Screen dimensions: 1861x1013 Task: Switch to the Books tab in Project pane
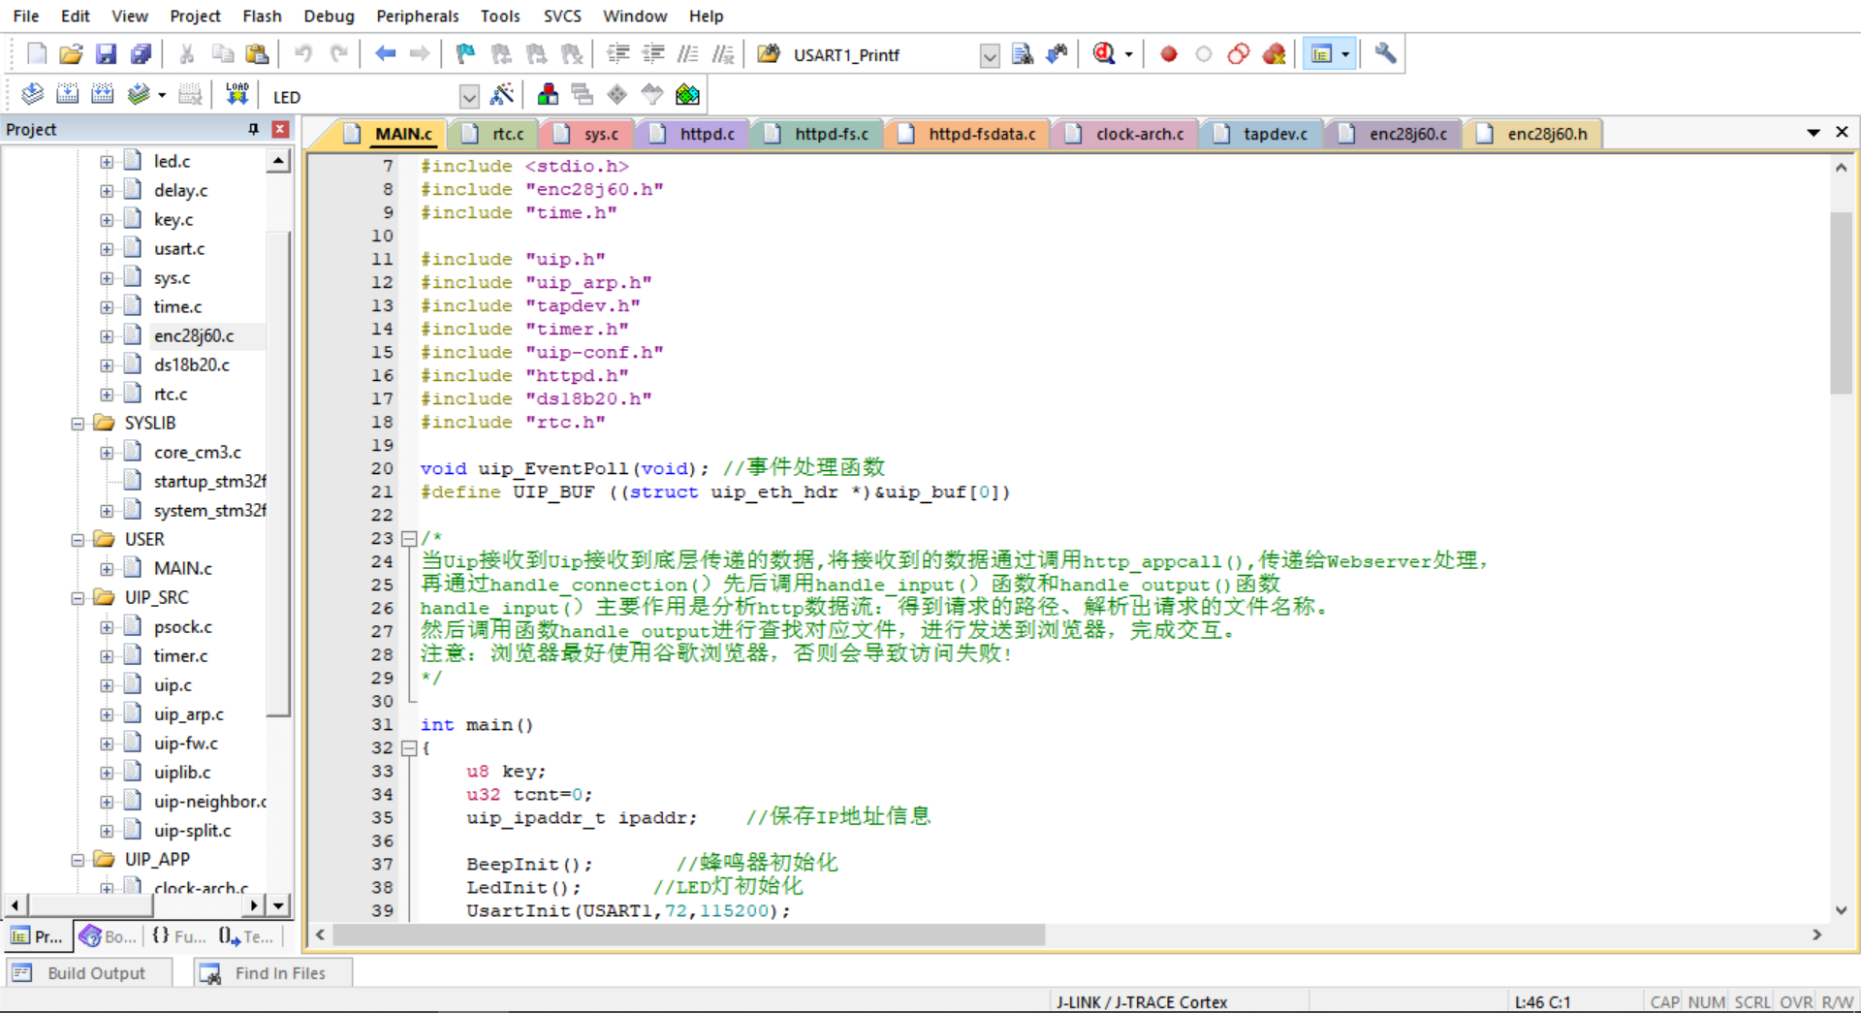(109, 936)
